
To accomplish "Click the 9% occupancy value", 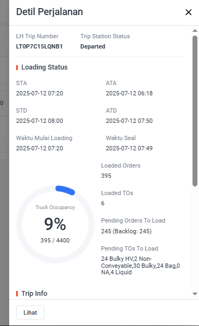I will click(55, 224).
